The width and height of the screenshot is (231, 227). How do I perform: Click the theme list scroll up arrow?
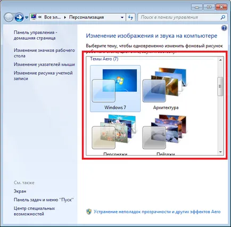pos(220,60)
